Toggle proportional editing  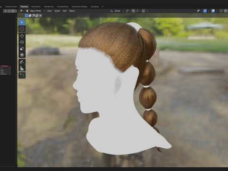[x=143, y=11]
